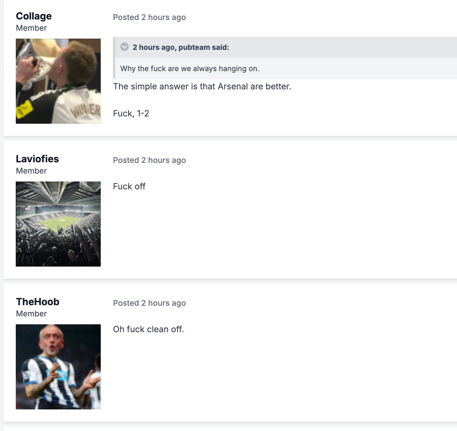The height and width of the screenshot is (431, 457).
Task: Click Laviofies' stadium avatar image
Action: click(58, 224)
